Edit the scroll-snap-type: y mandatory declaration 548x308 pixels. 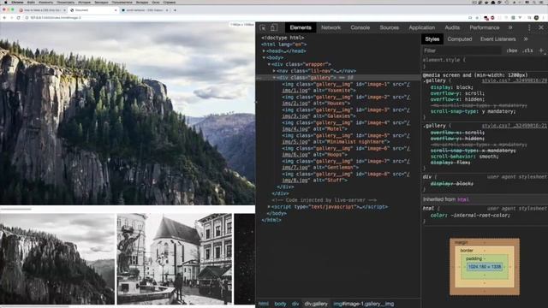pos(474,111)
